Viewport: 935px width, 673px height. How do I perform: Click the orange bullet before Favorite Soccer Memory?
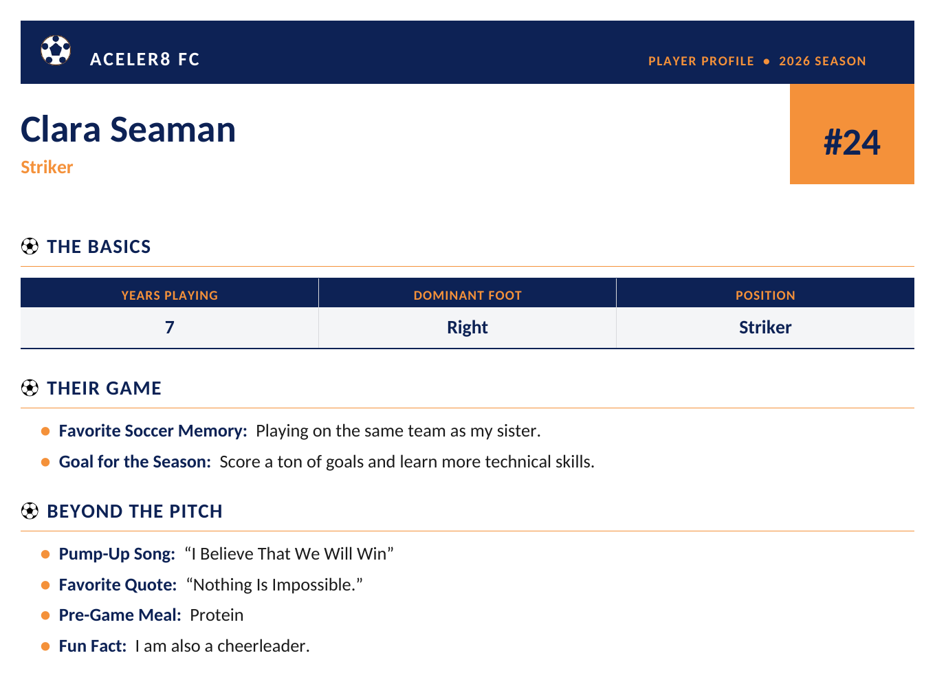click(x=45, y=431)
